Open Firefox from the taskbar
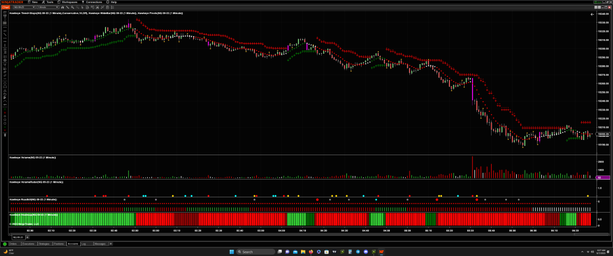 tap(311, 252)
